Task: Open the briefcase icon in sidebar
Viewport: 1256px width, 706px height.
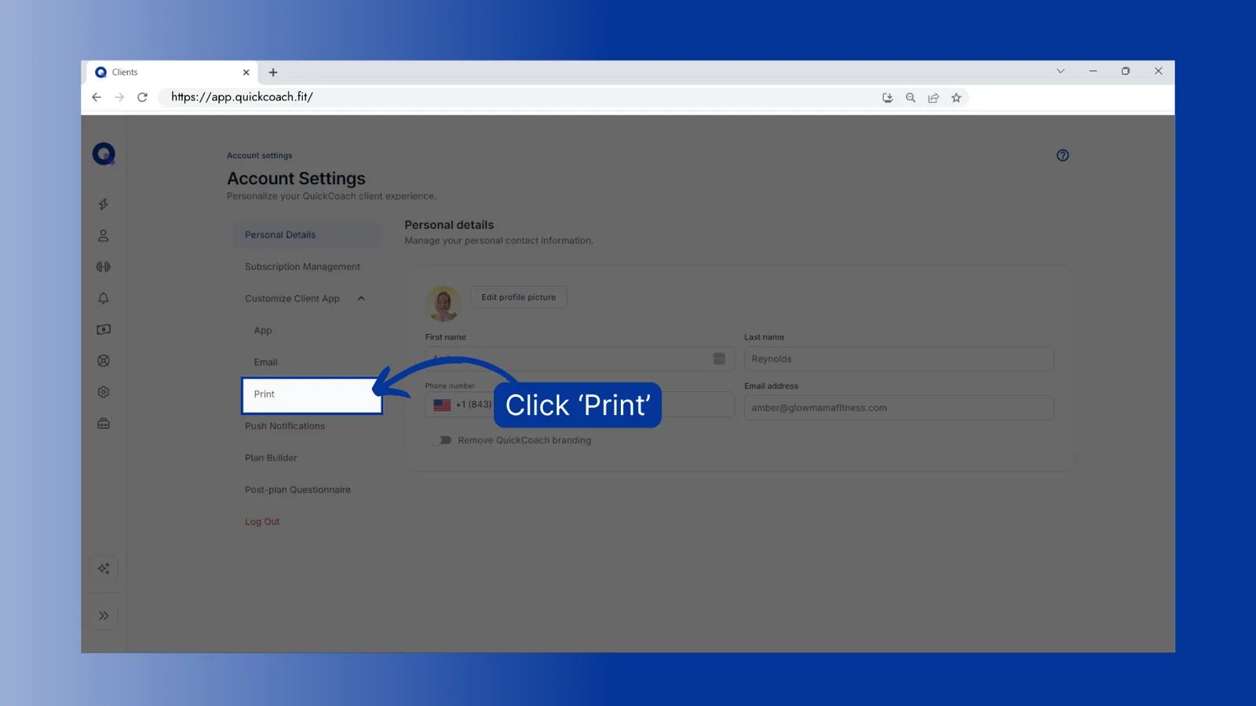Action: [x=104, y=424]
